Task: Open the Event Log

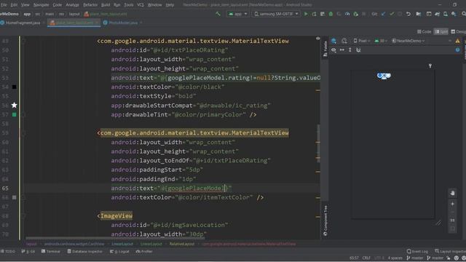Action: pos(417,251)
